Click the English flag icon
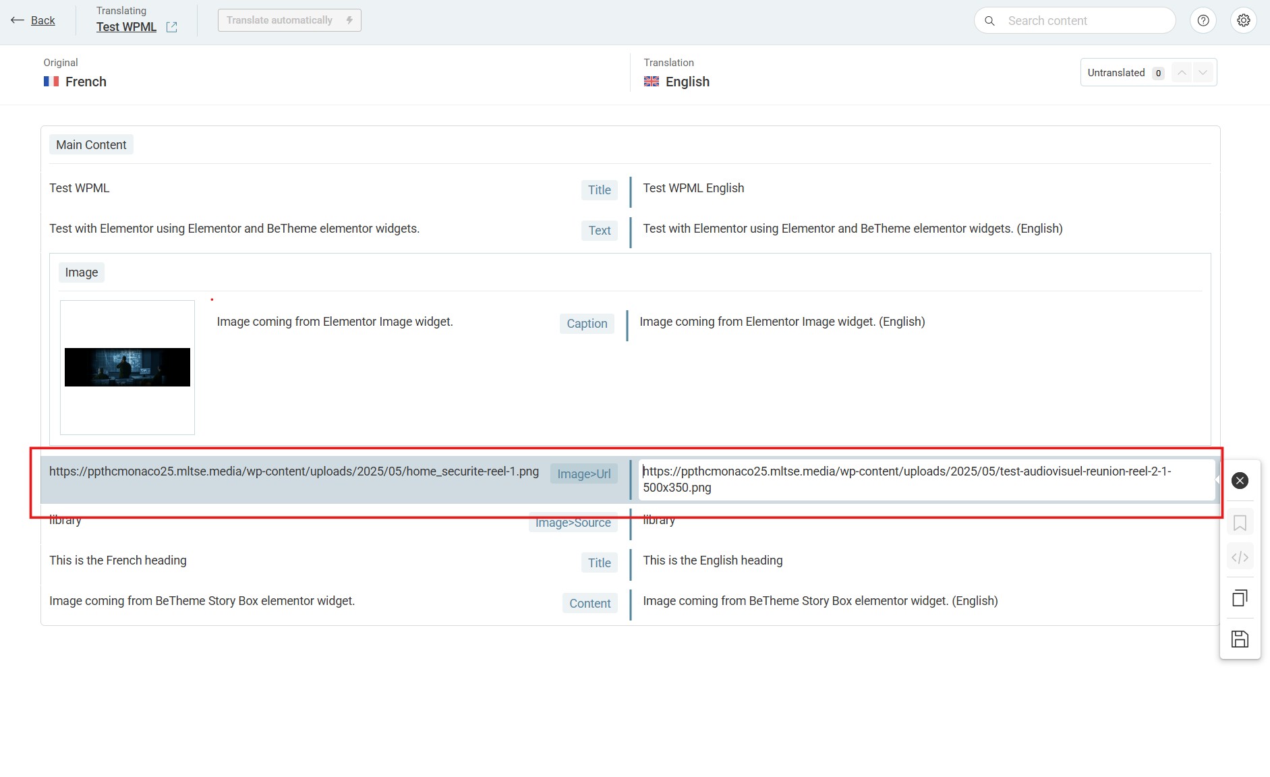 652,82
